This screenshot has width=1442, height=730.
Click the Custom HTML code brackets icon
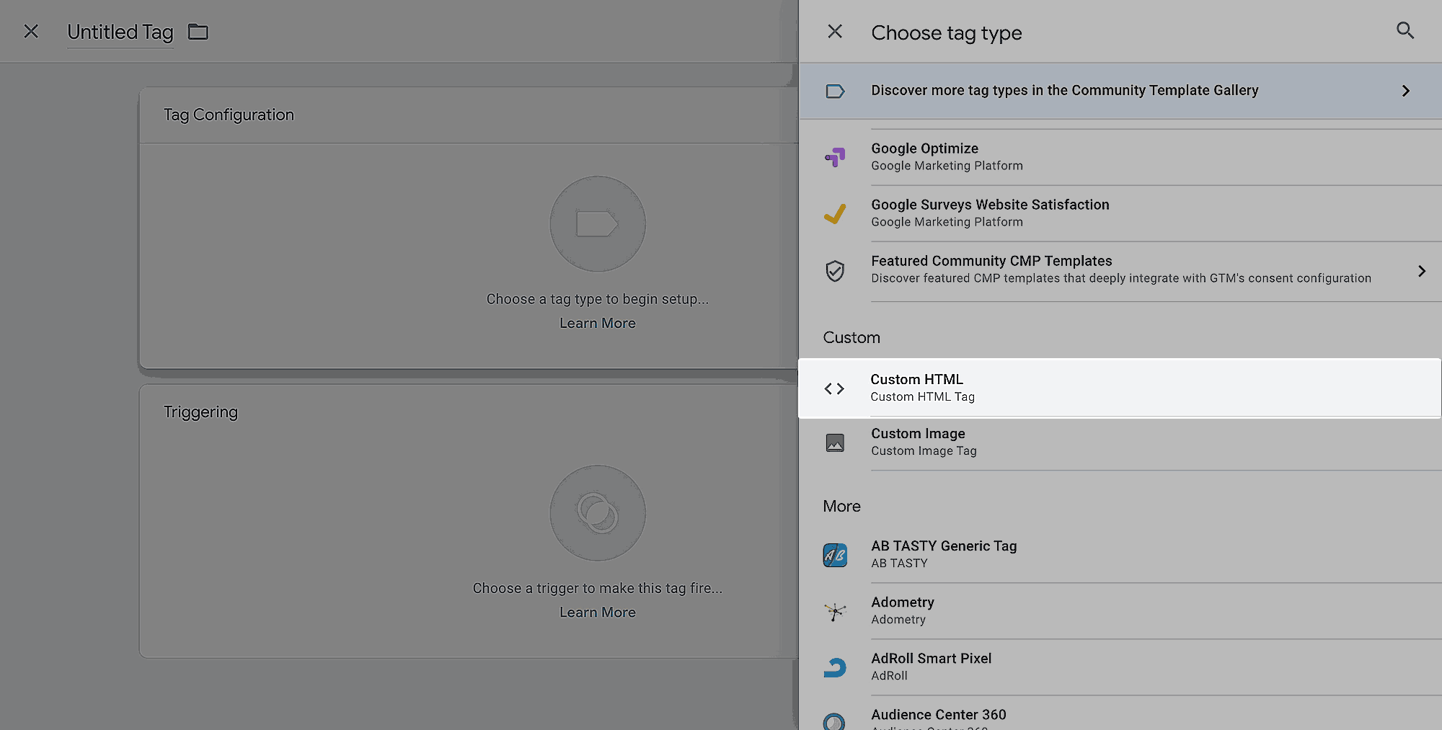pyautogui.click(x=834, y=389)
